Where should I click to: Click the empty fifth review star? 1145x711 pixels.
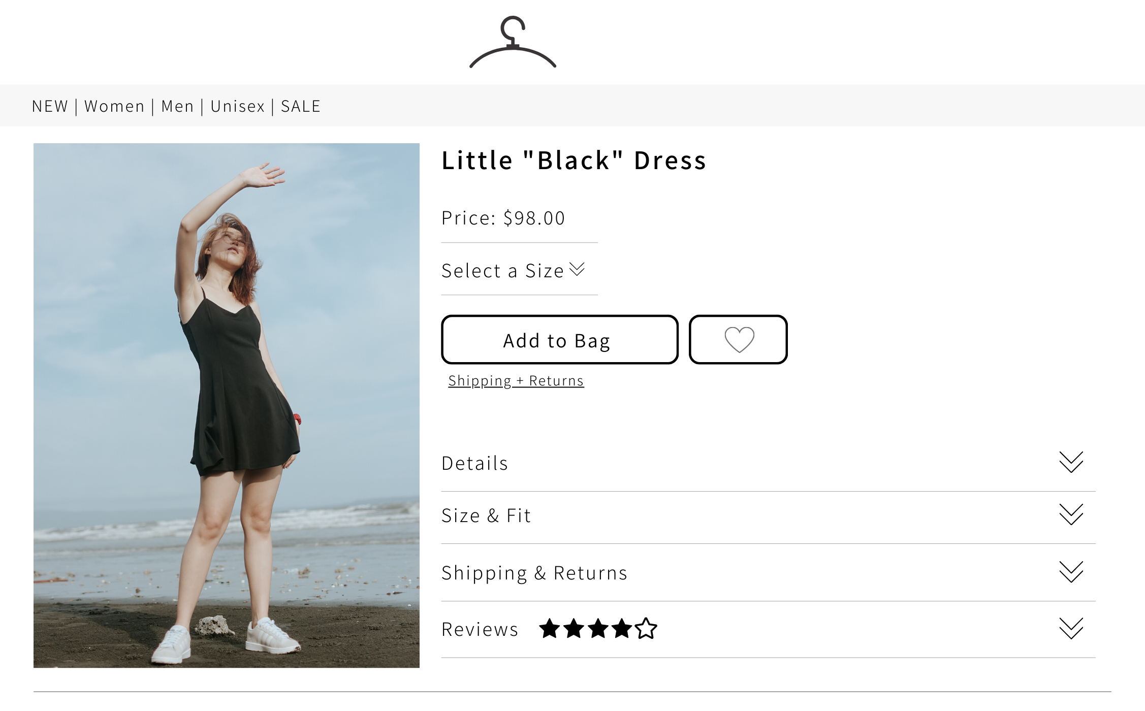pos(646,628)
